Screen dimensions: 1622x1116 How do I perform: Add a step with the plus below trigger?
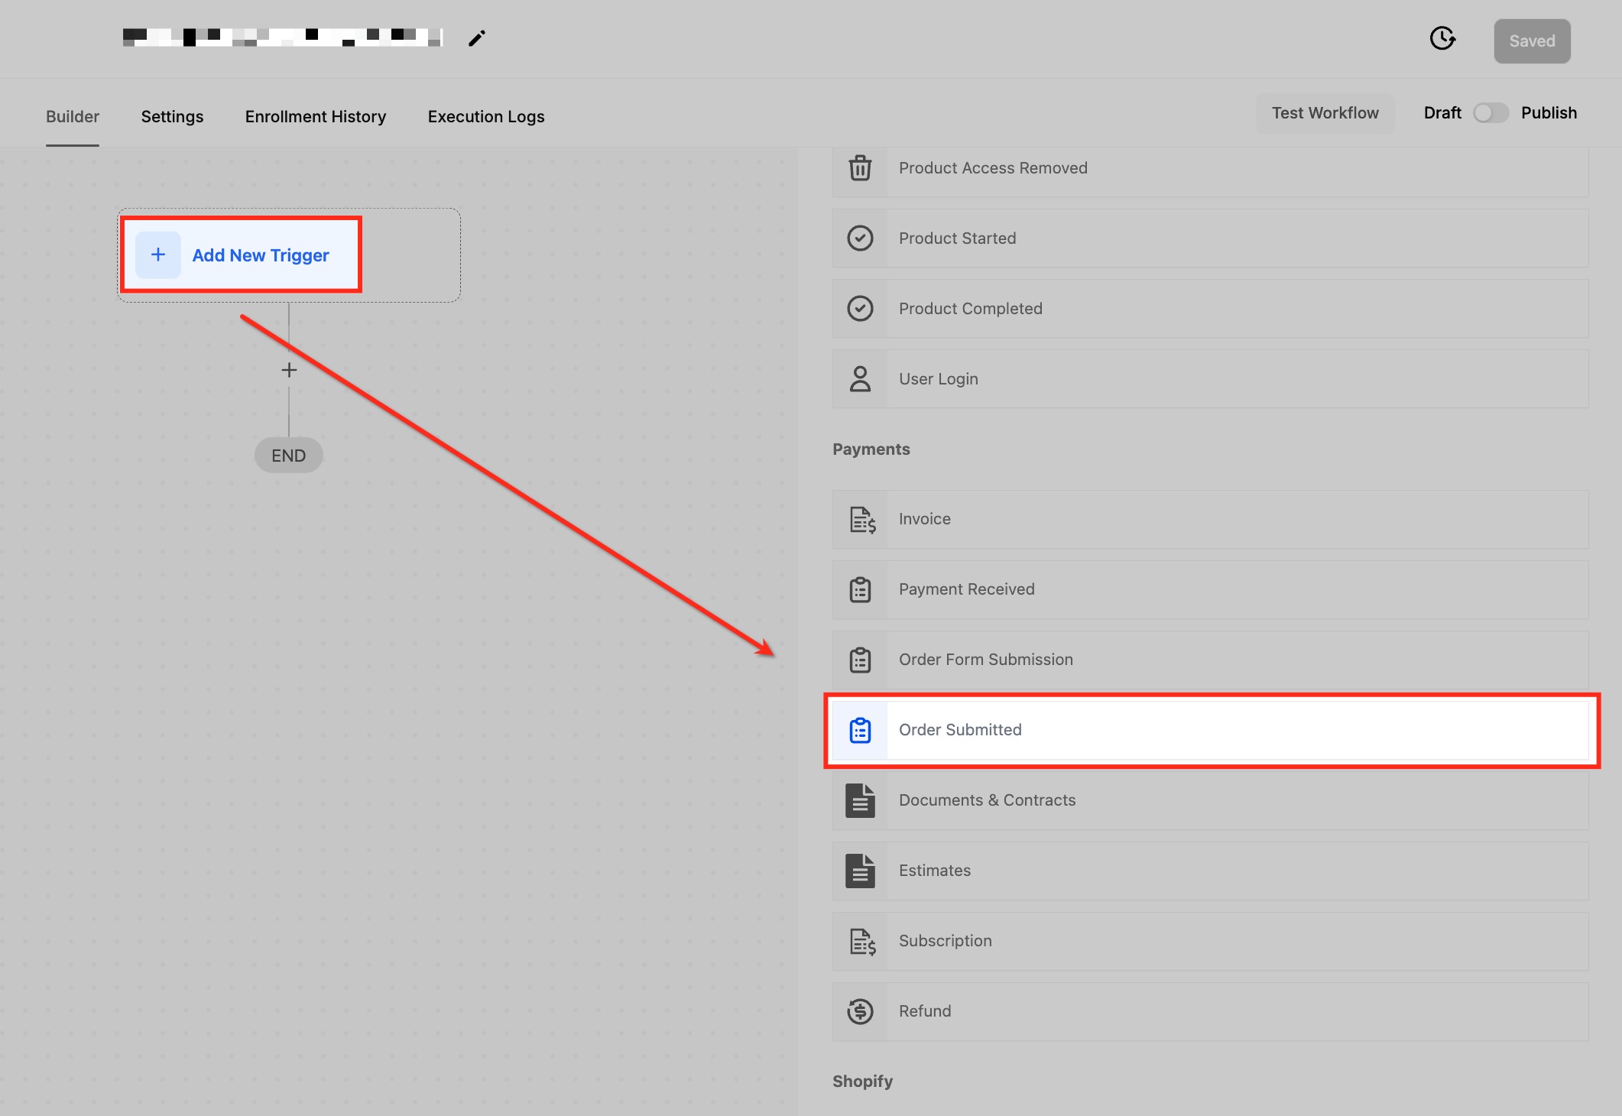(289, 370)
